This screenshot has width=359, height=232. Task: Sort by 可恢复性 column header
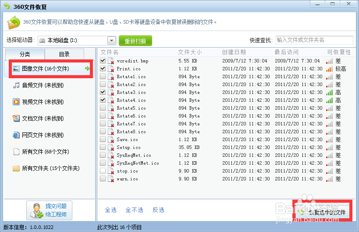[339, 52]
